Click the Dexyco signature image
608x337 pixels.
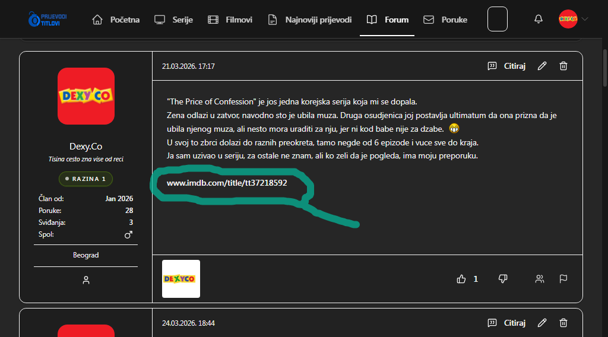181,279
